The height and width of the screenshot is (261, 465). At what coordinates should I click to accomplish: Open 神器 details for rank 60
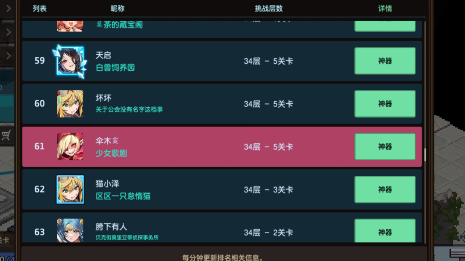[385, 104]
